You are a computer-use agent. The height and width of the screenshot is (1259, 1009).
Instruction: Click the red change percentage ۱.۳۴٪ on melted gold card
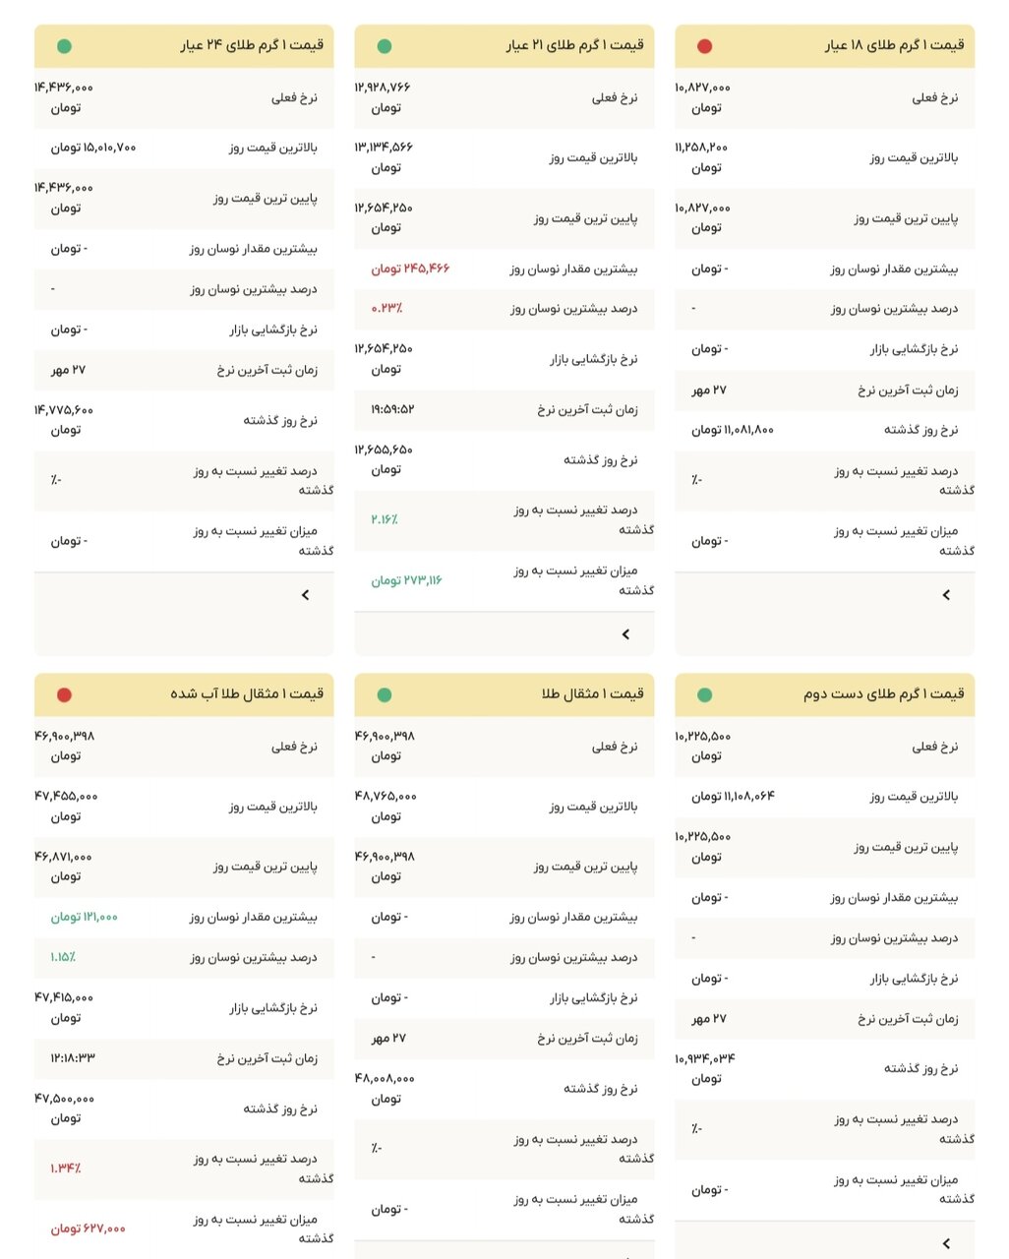(x=66, y=1169)
